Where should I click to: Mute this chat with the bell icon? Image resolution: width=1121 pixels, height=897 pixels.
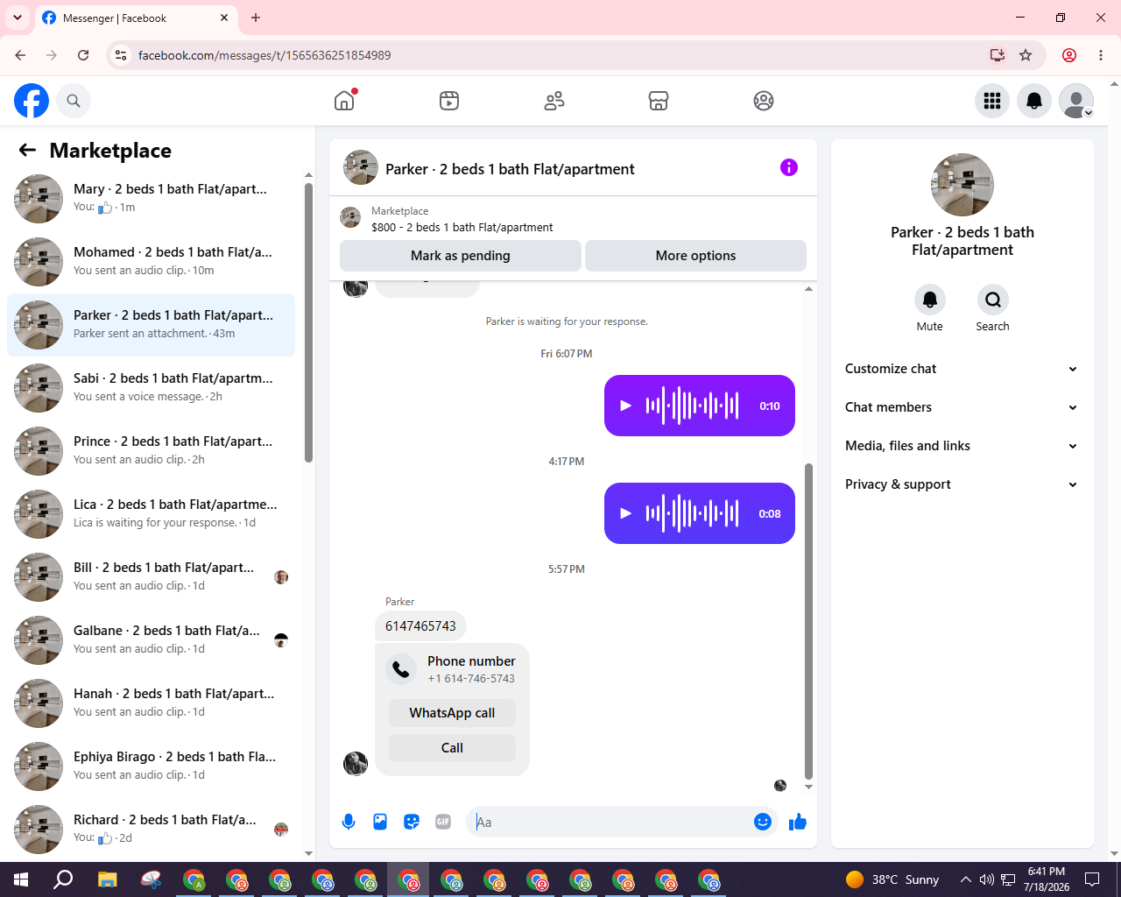[x=930, y=300]
